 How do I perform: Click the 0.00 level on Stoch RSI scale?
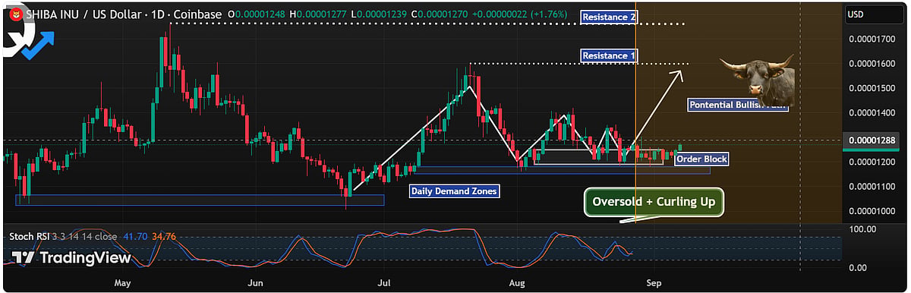[859, 267]
